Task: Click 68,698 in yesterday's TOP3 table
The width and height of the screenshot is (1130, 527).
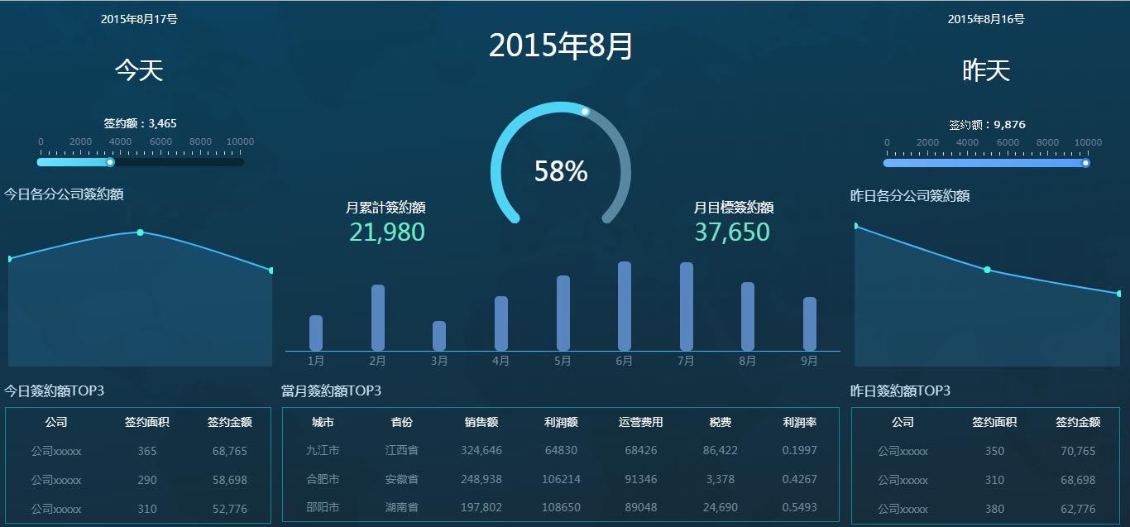Action: pyautogui.click(x=1078, y=480)
